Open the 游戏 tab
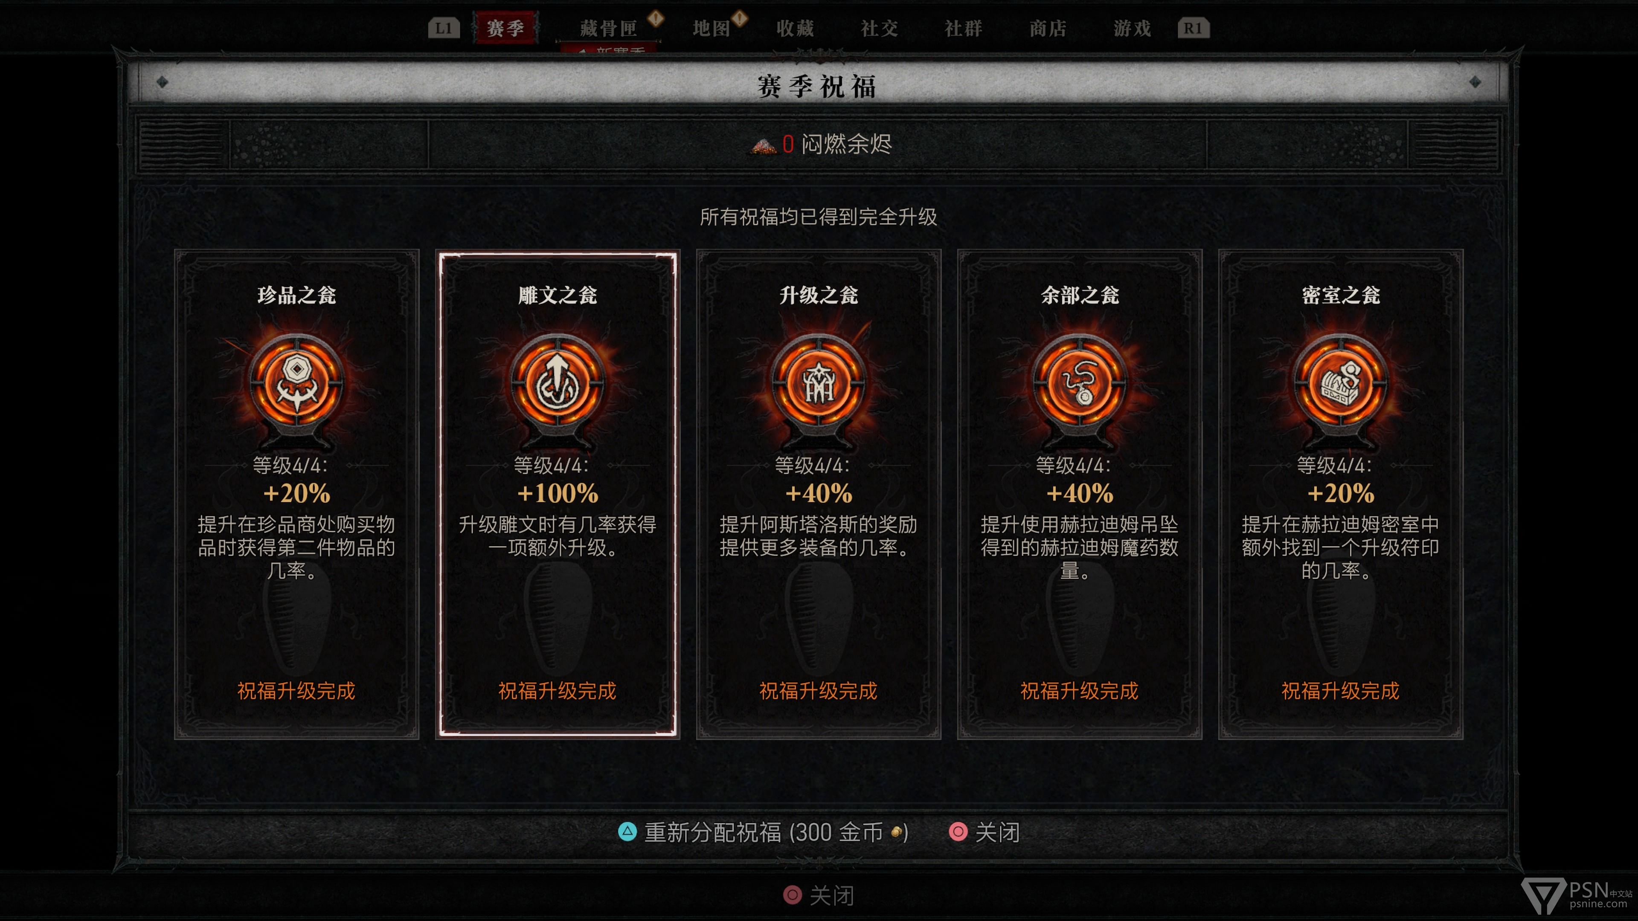1638x921 pixels. pyautogui.click(x=1133, y=28)
